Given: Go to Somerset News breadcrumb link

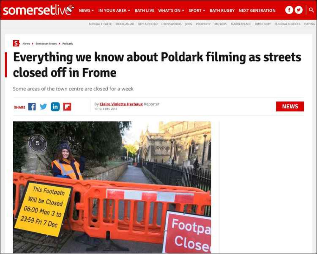Looking at the screenshot, I should [x=46, y=43].
